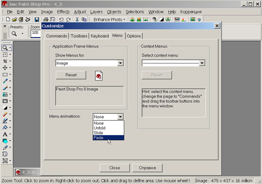Open the Show Menus for dropdown
Screen dimensions: 262x184
(120, 63)
